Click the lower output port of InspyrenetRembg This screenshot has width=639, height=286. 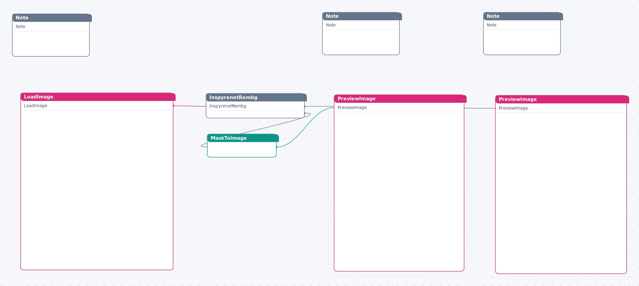coord(305,113)
